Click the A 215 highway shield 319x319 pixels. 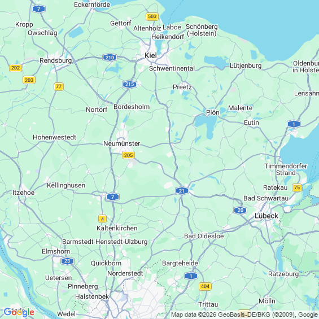(x=130, y=84)
